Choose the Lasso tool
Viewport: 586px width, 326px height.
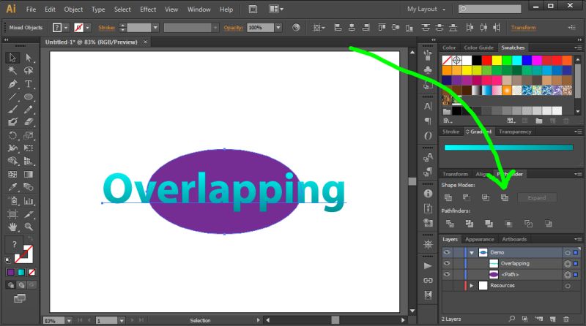(29, 70)
